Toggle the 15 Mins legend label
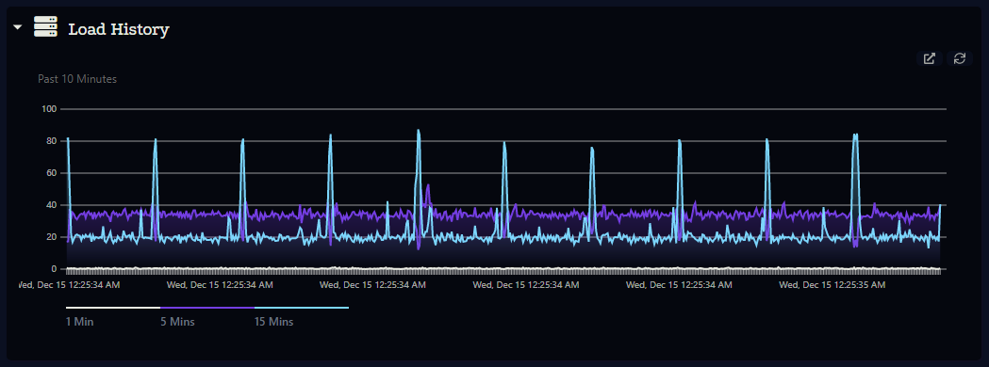The width and height of the screenshot is (989, 367). tap(273, 323)
